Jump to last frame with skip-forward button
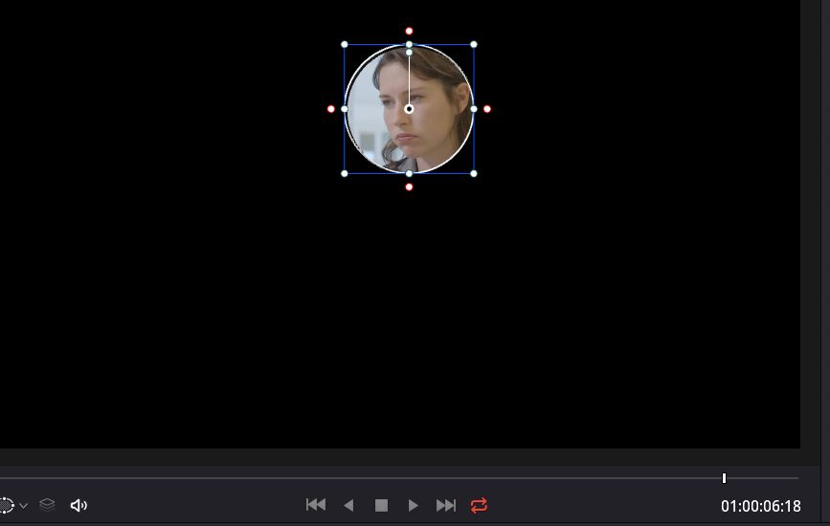The height and width of the screenshot is (526, 830). [446, 505]
